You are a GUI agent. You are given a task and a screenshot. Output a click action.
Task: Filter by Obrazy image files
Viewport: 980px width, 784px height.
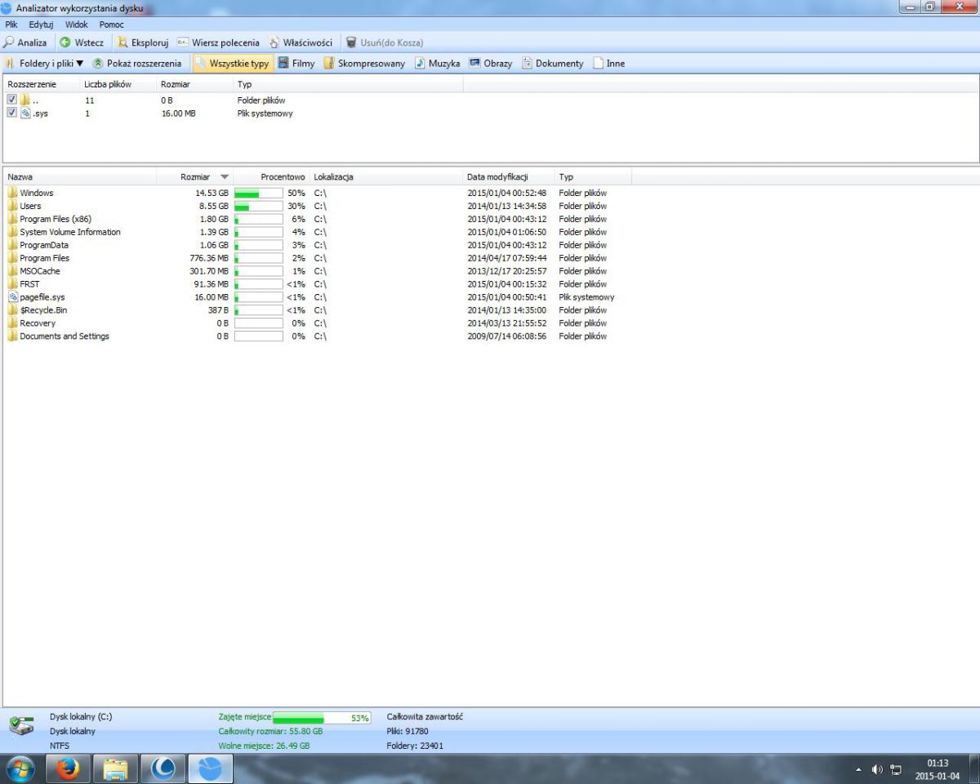tap(490, 63)
